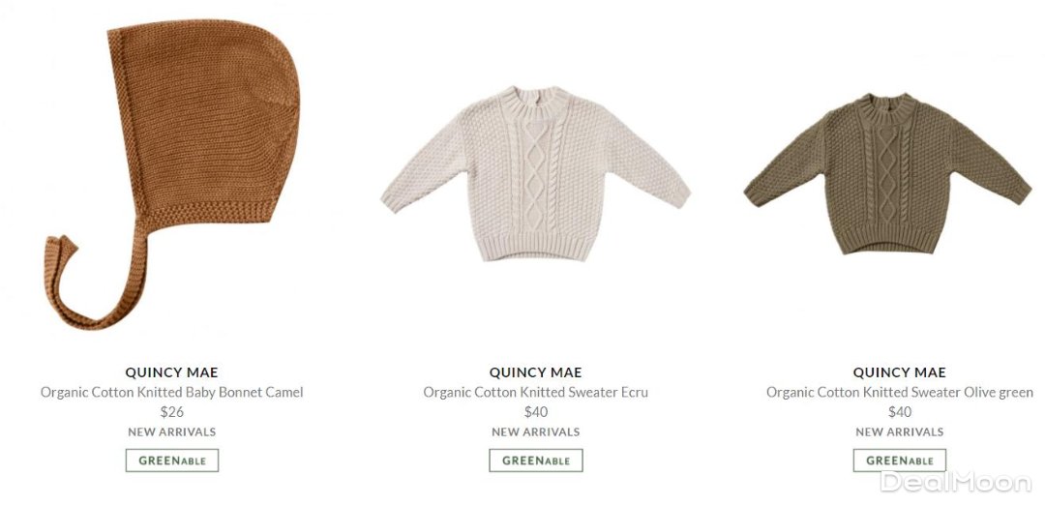This screenshot has width=1045, height=505.
Task: Open Organic Cotton Knitted Sweater Olive green link
Action: tap(900, 393)
